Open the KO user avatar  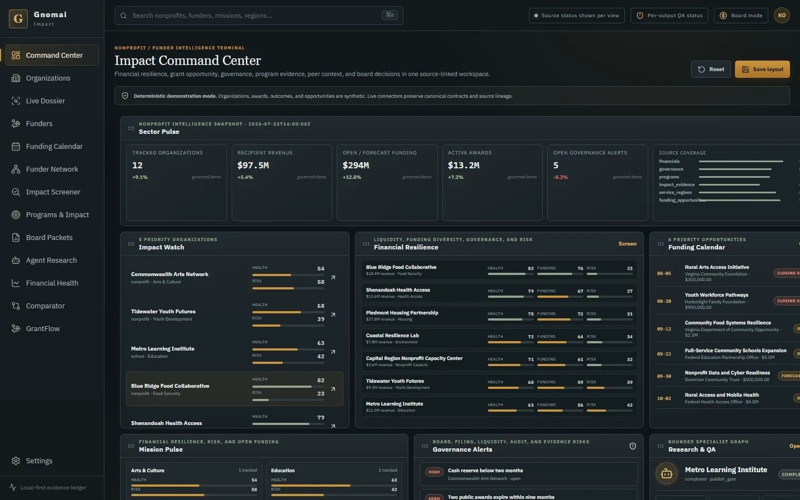tap(782, 16)
